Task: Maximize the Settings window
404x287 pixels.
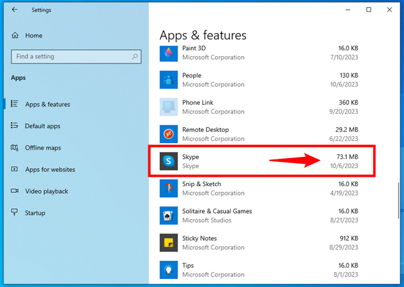Action: pyautogui.click(x=368, y=10)
